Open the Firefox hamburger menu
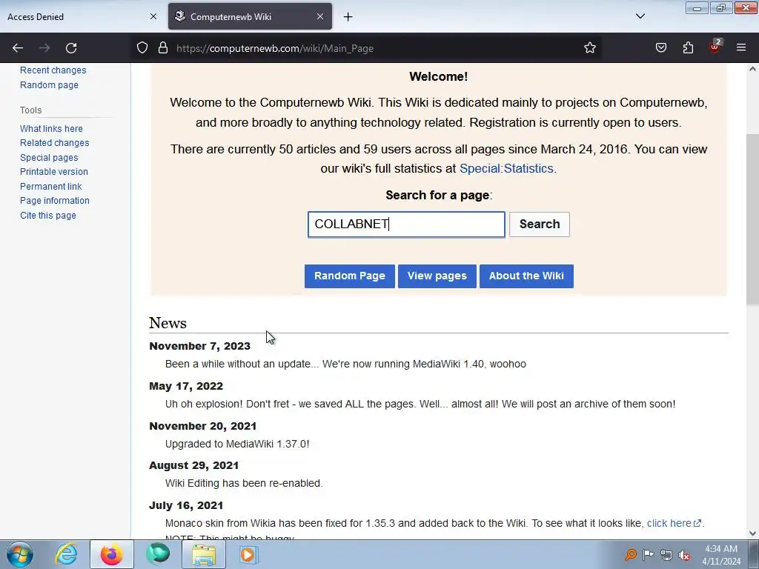Image resolution: width=759 pixels, height=569 pixels. click(x=741, y=48)
